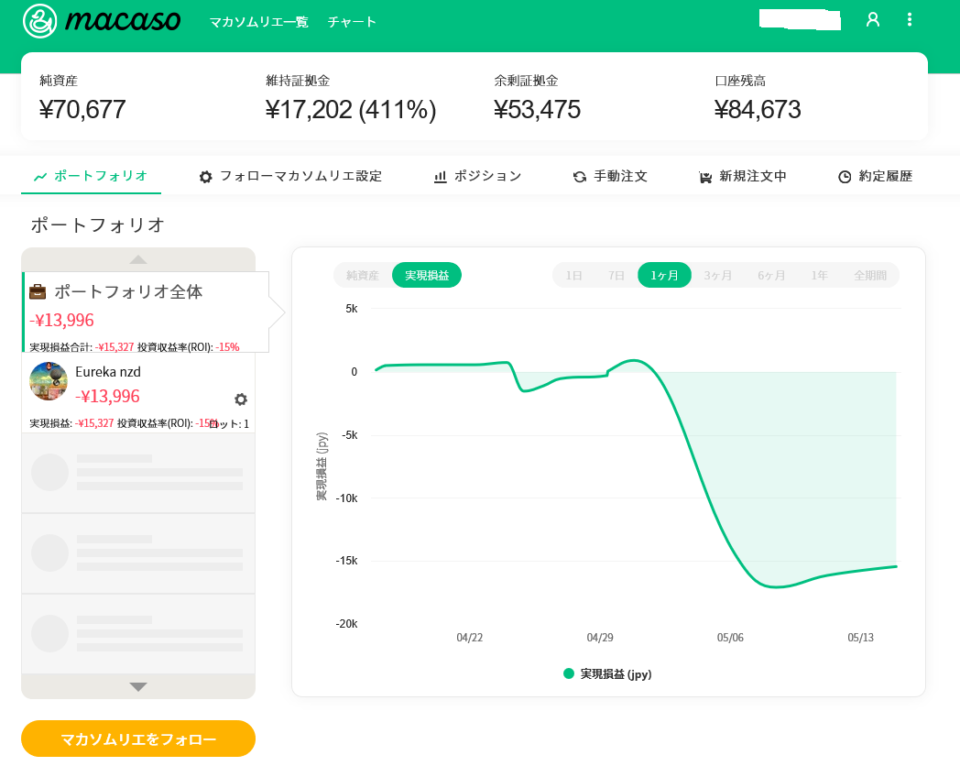Go to the 約定履歴 tab
The image size is (960, 766).
[875, 176]
